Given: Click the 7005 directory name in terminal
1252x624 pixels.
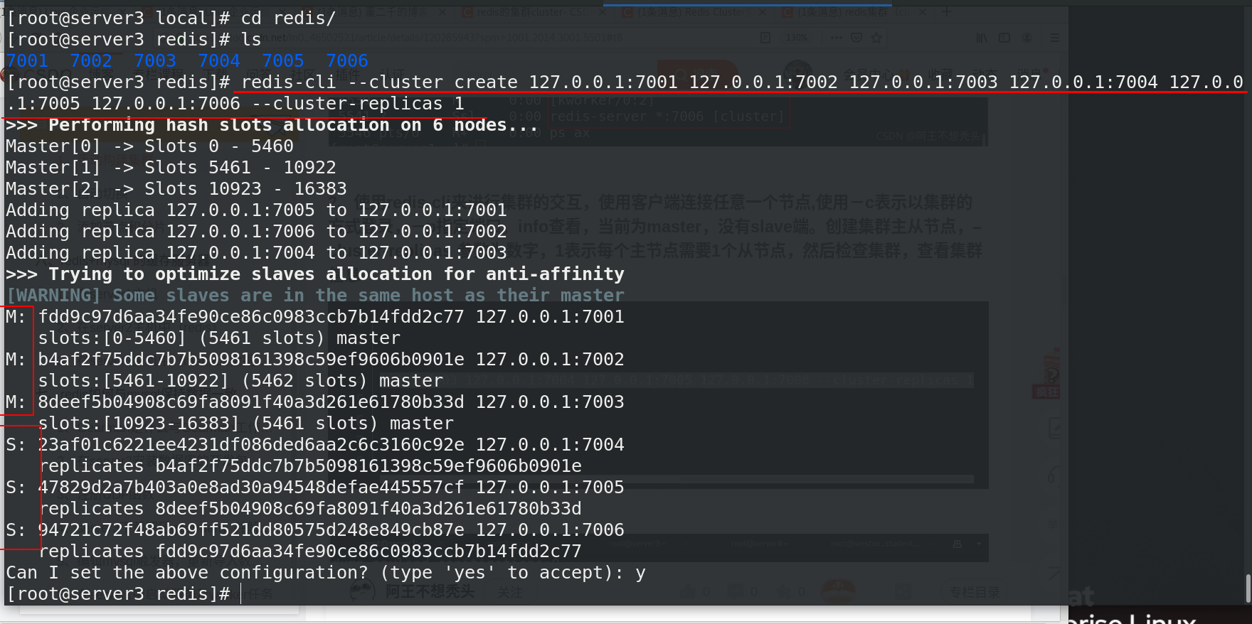Looking at the screenshot, I should (x=283, y=61).
